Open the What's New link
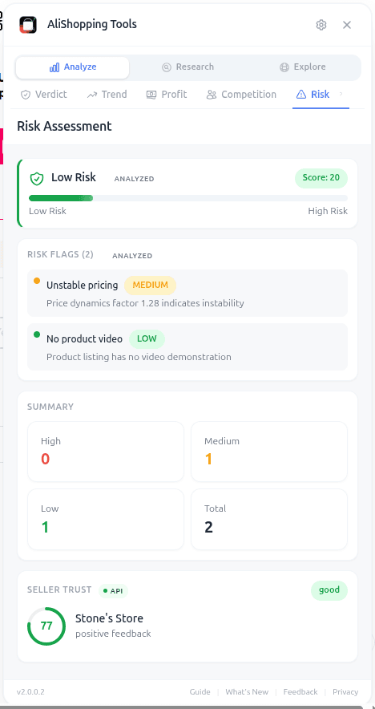This screenshot has height=709, width=375. (247, 692)
